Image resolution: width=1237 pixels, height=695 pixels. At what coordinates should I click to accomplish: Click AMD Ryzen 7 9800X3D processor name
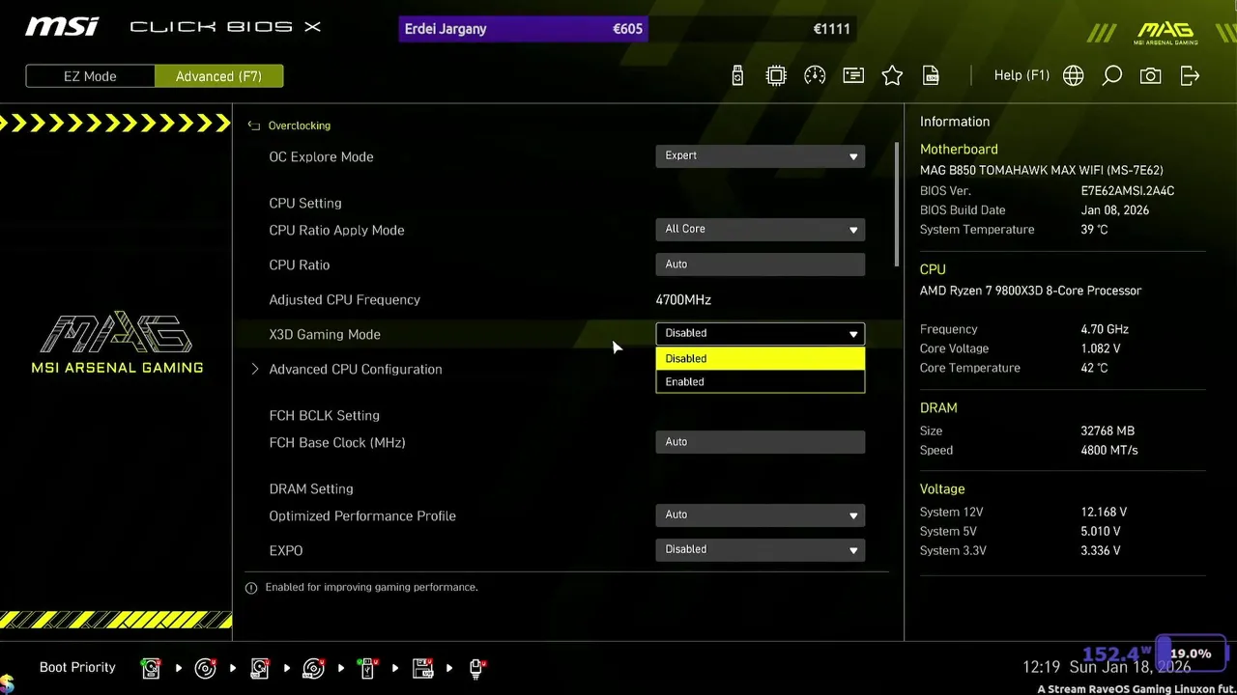coord(1030,290)
